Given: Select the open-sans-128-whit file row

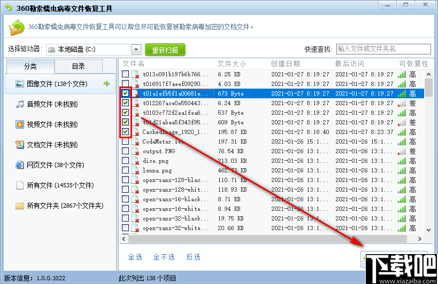Looking at the screenshot, I should tap(272, 190).
